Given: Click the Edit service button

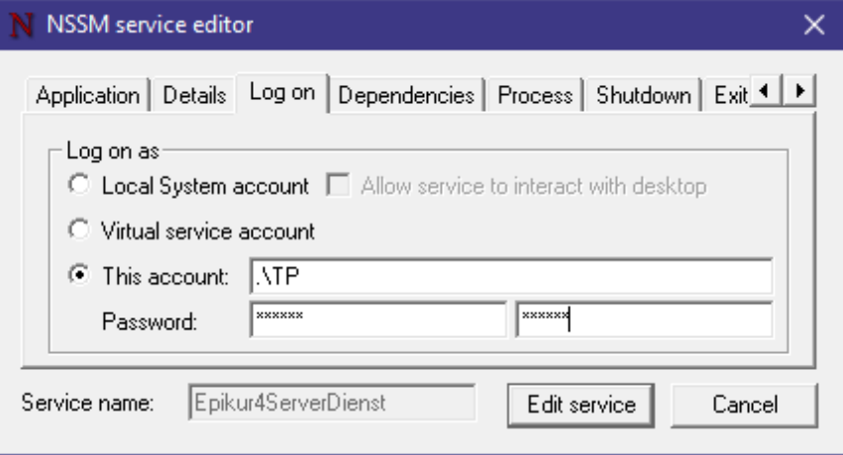Looking at the screenshot, I should click(x=580, y=406).
